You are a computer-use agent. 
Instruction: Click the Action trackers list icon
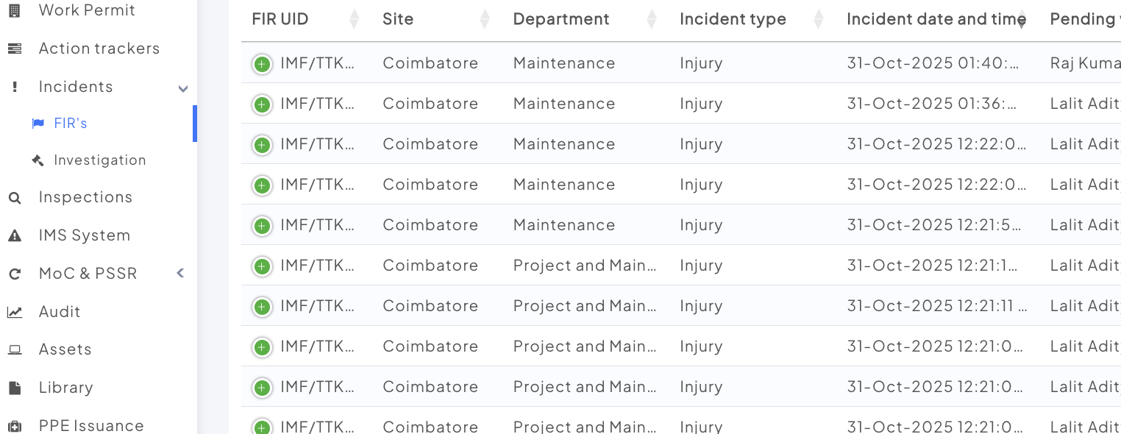[14, 49]
